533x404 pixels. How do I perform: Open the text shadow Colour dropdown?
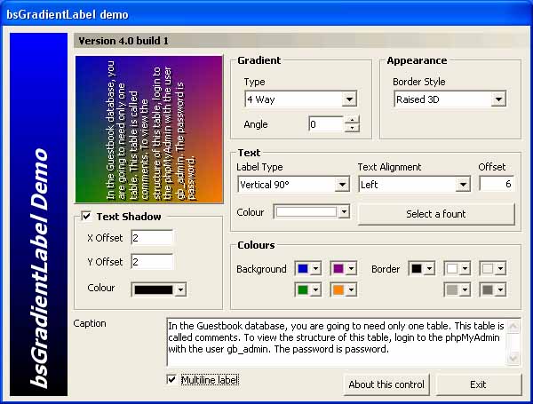point(180,289)
